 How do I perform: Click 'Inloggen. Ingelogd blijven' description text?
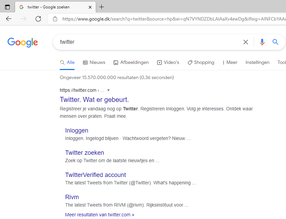92,138
